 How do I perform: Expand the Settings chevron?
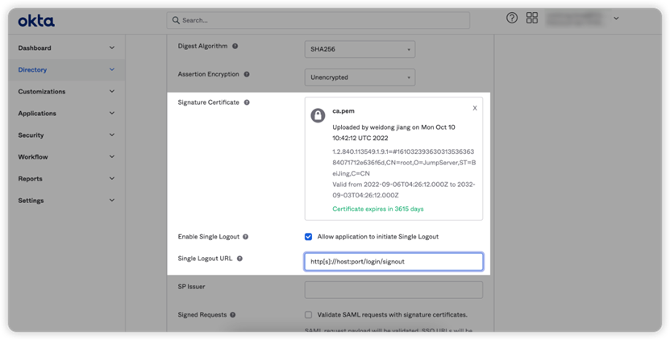pyautogui.click(x=112, y=201)
